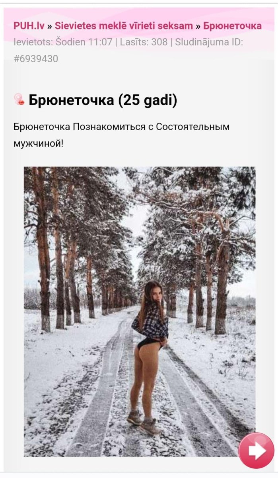Click the white arrow inside the red circle
This screenshot has height=478, width=278.
tap(257, 451)
